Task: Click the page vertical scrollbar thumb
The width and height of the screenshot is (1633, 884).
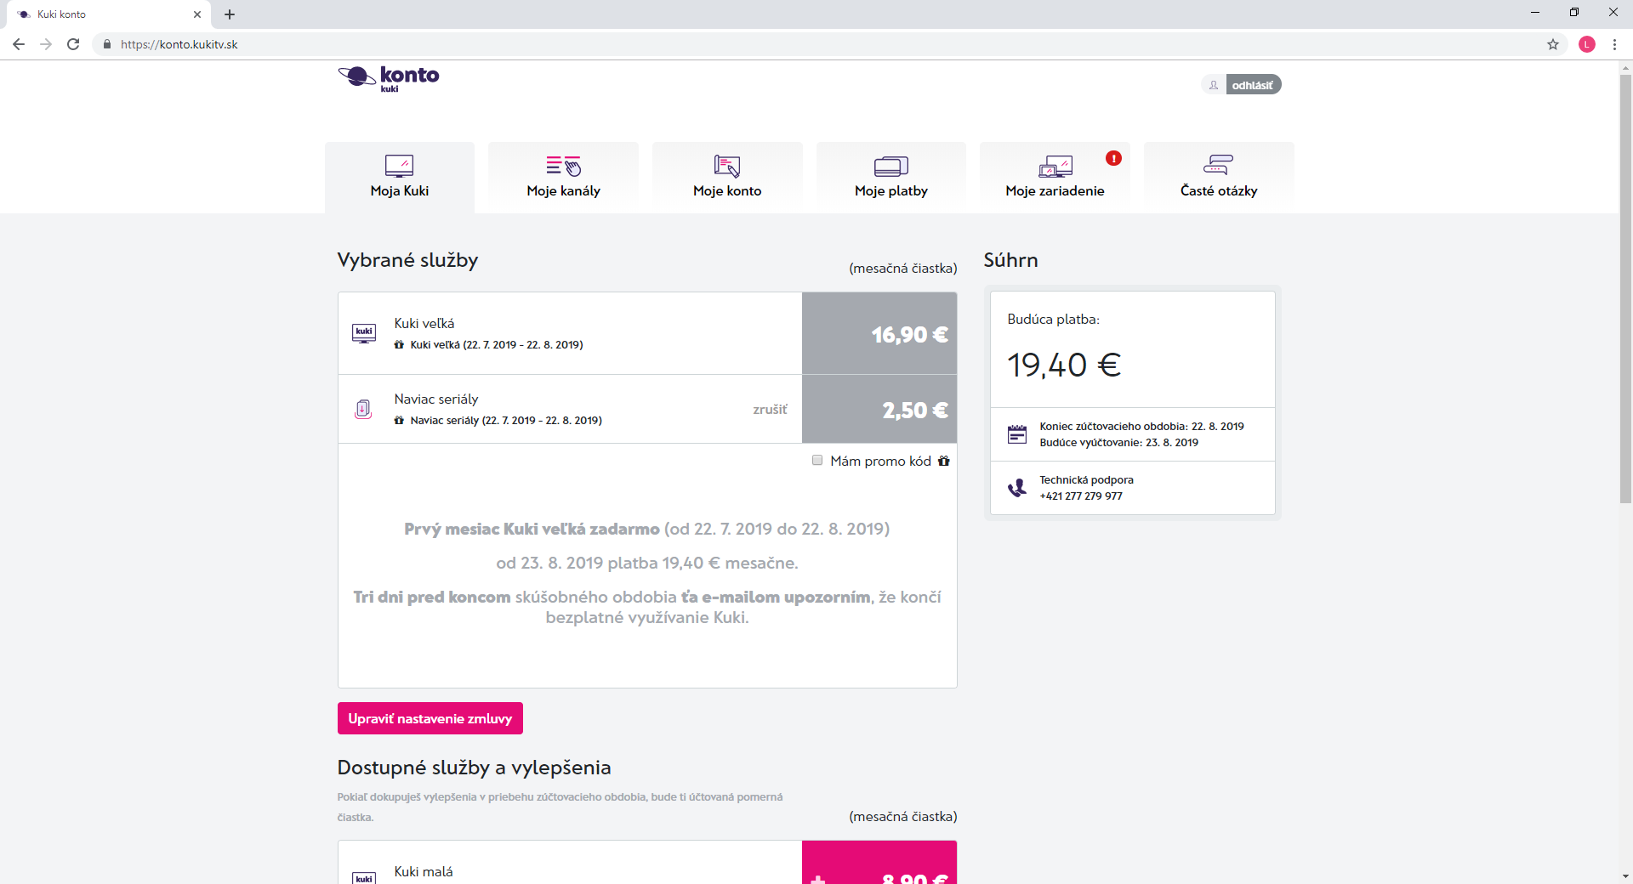Action: [1625, 289]
